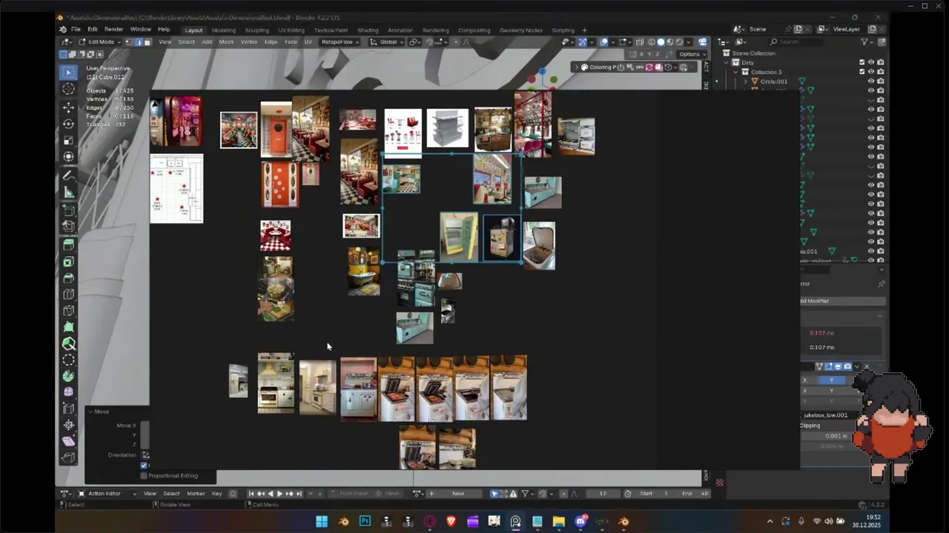Click the current frame number field
Screen dimensions: 949x533
(x=603, y=494)
